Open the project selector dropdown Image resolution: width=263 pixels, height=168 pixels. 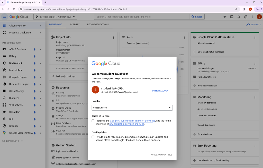[55, 17]
